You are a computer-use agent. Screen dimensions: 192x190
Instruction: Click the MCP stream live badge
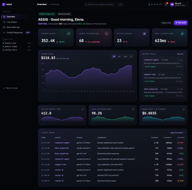coord(47,14)
